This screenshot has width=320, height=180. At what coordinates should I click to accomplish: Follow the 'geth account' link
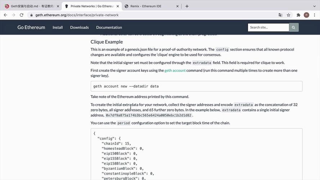click(175, 71)
